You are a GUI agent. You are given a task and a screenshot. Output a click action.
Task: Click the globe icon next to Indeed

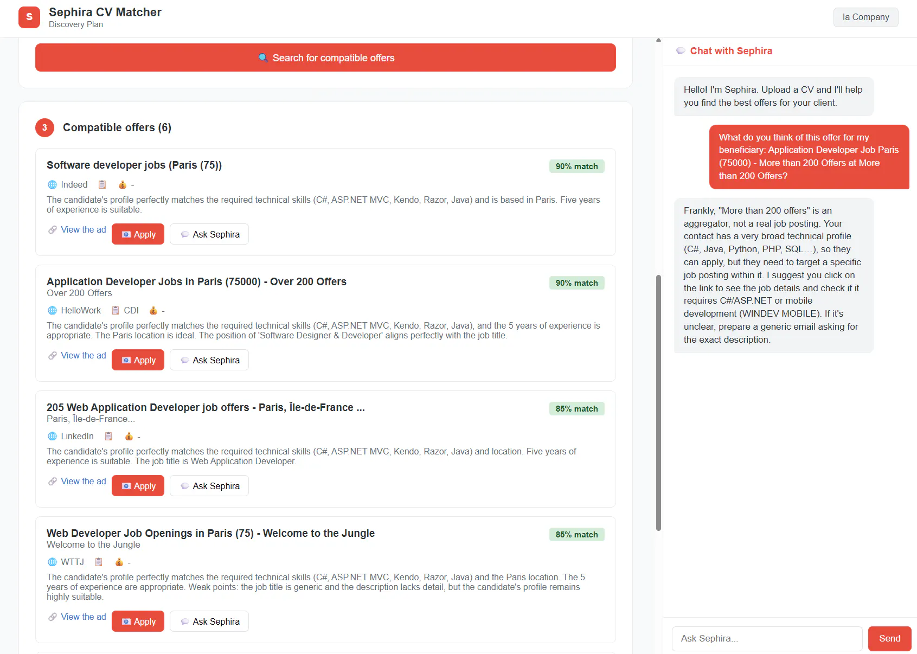(x=53, y=185)
